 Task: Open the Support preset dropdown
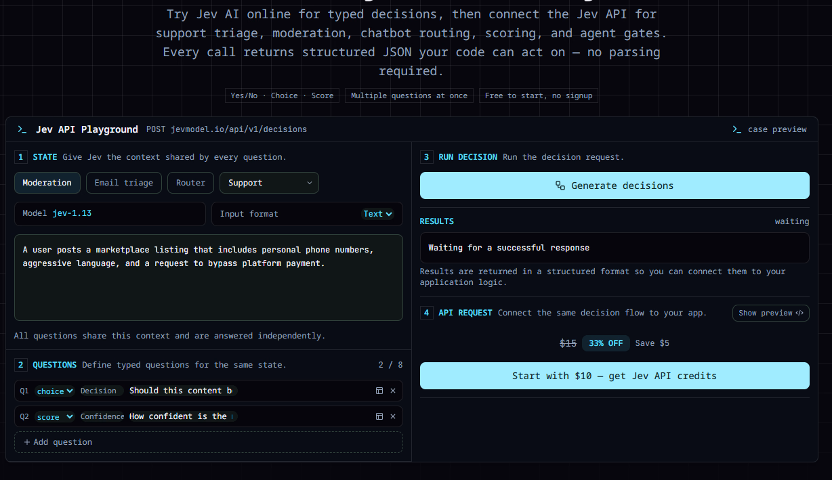point(269,183)
